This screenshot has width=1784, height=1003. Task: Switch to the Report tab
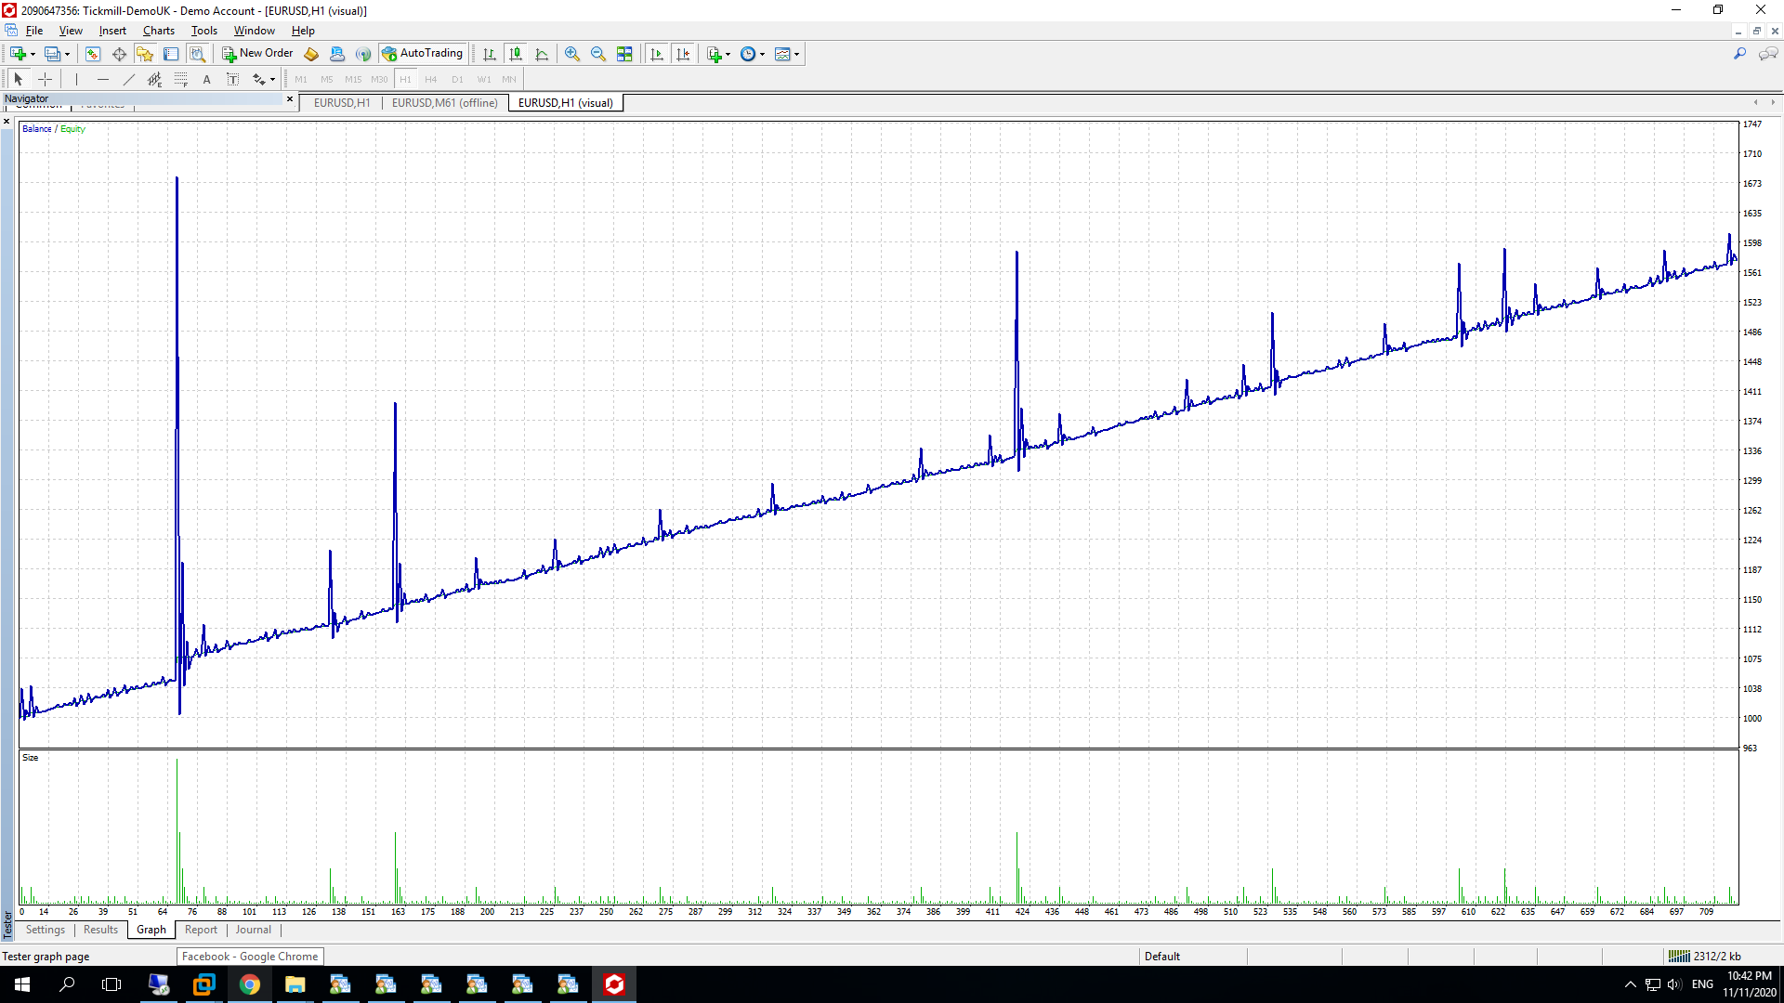[x=201, y=930]
